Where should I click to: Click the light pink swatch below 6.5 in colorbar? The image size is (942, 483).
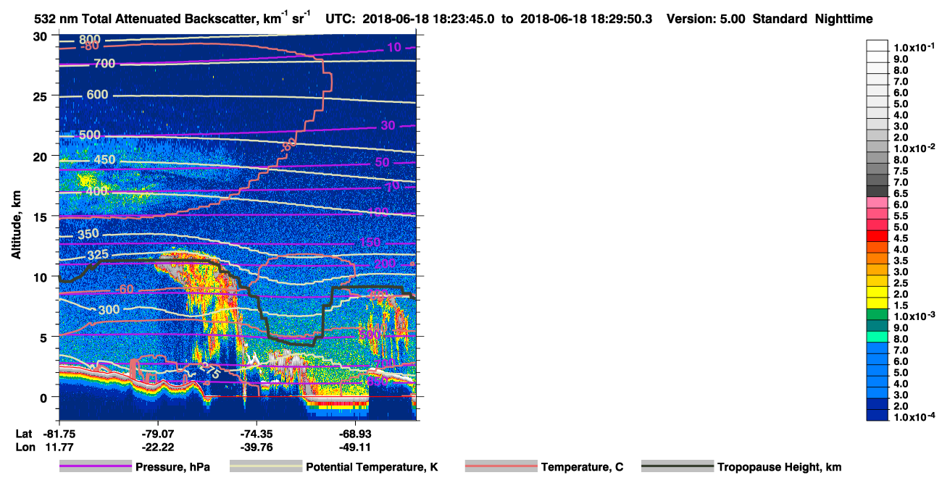pos(878,202)
